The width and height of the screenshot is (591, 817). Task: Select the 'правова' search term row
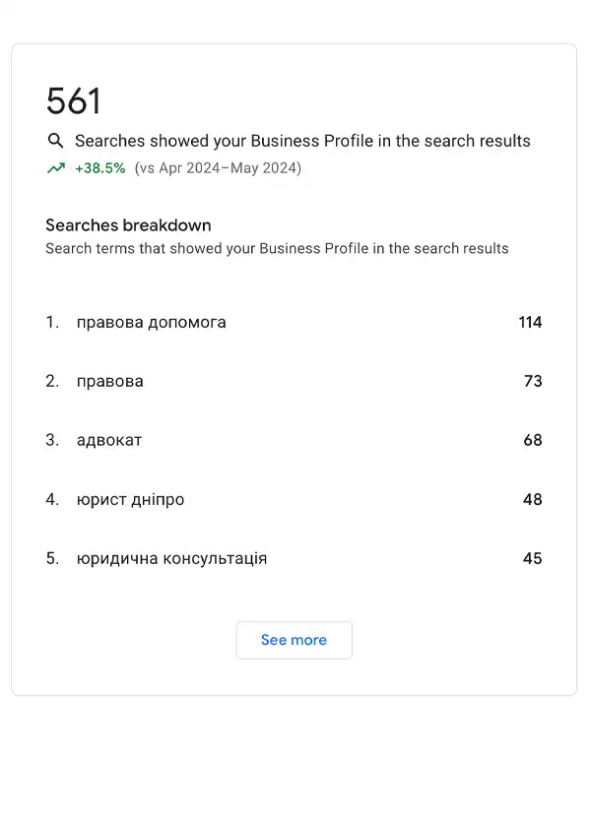(x=294, y=381)
